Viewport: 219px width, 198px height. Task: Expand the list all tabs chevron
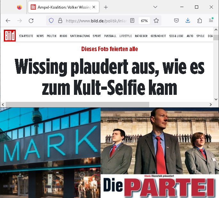pyautogui.click(x=155, y=7)
